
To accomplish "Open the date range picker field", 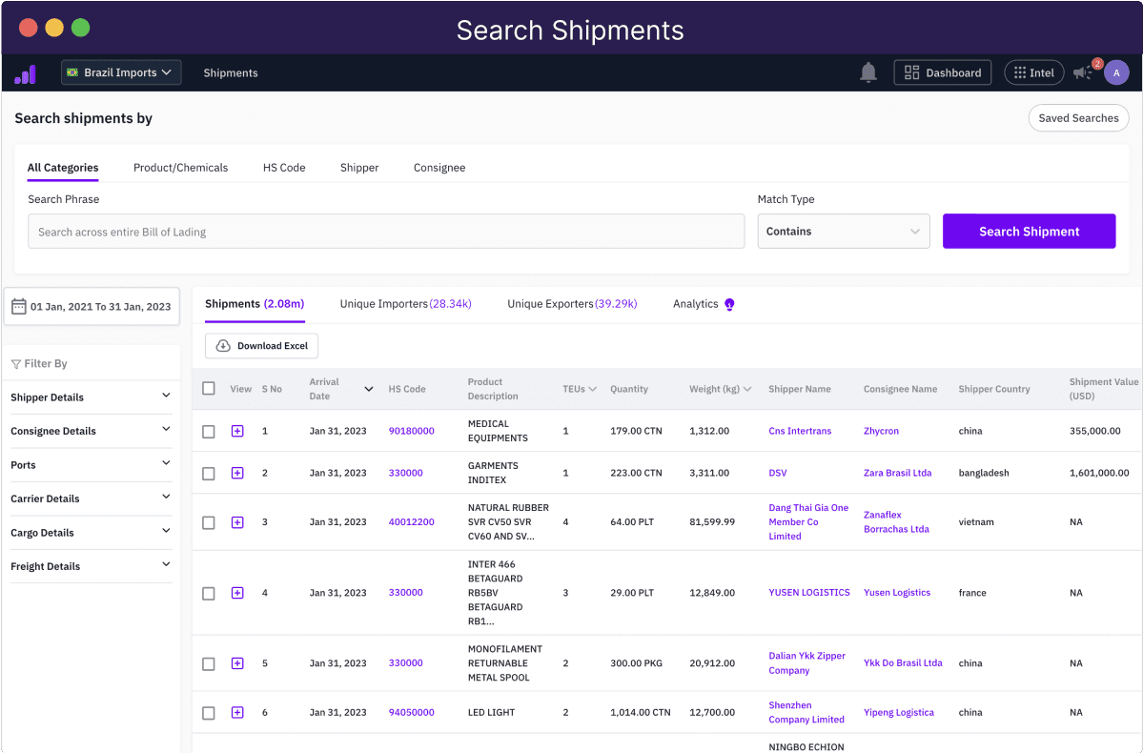I will 92,306.
